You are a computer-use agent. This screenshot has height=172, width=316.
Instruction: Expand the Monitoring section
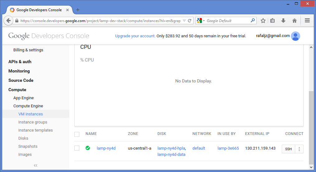[x=19, y=71]
